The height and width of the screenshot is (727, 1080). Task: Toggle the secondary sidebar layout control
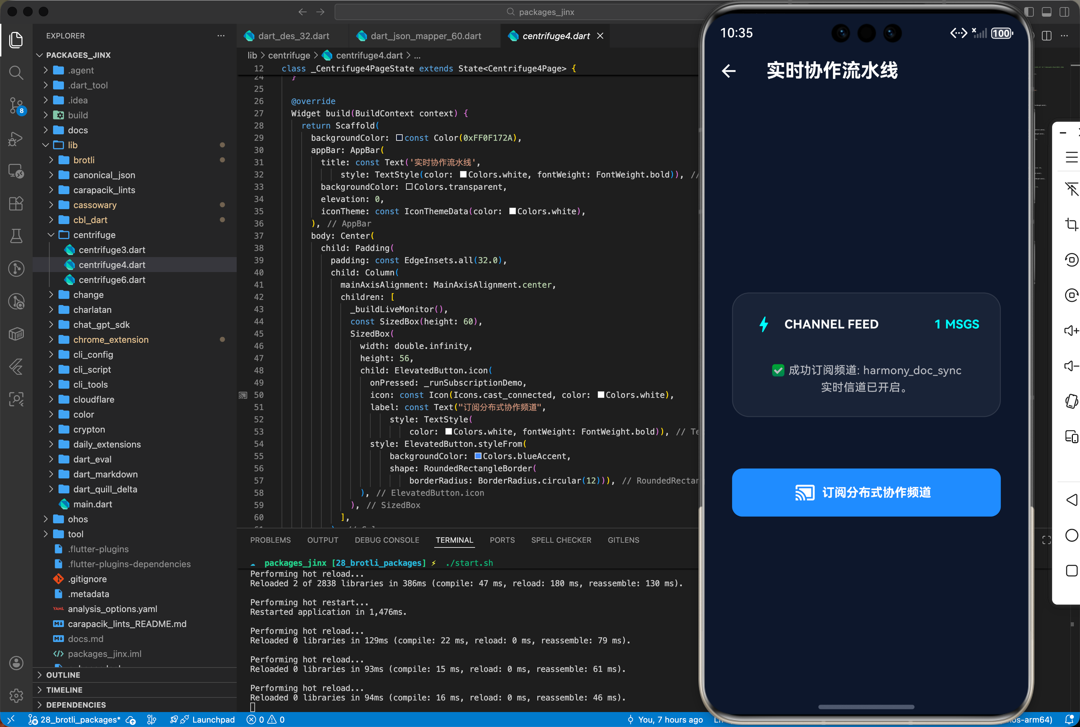click(1064, 12)
